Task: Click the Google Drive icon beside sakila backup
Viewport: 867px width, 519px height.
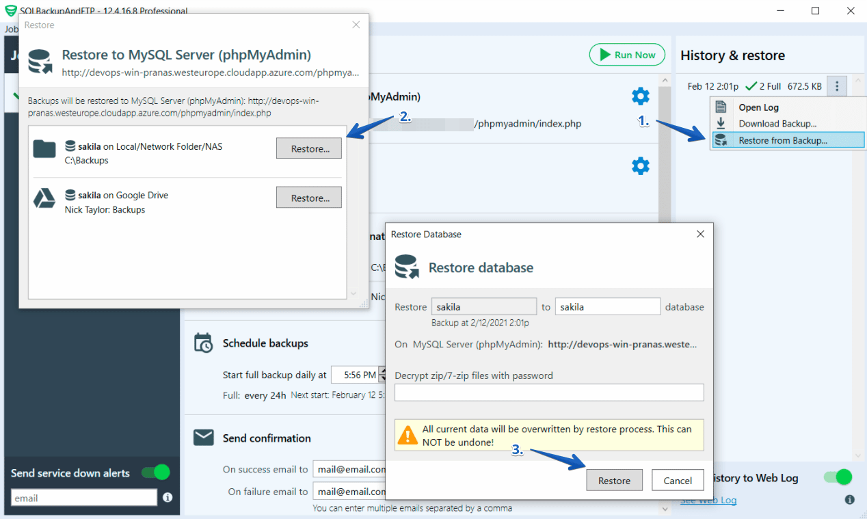Action: pos(44,198)
